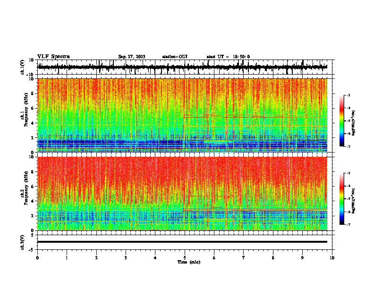Click the ch.1(V) waveform axis label

tap(23, 67)
